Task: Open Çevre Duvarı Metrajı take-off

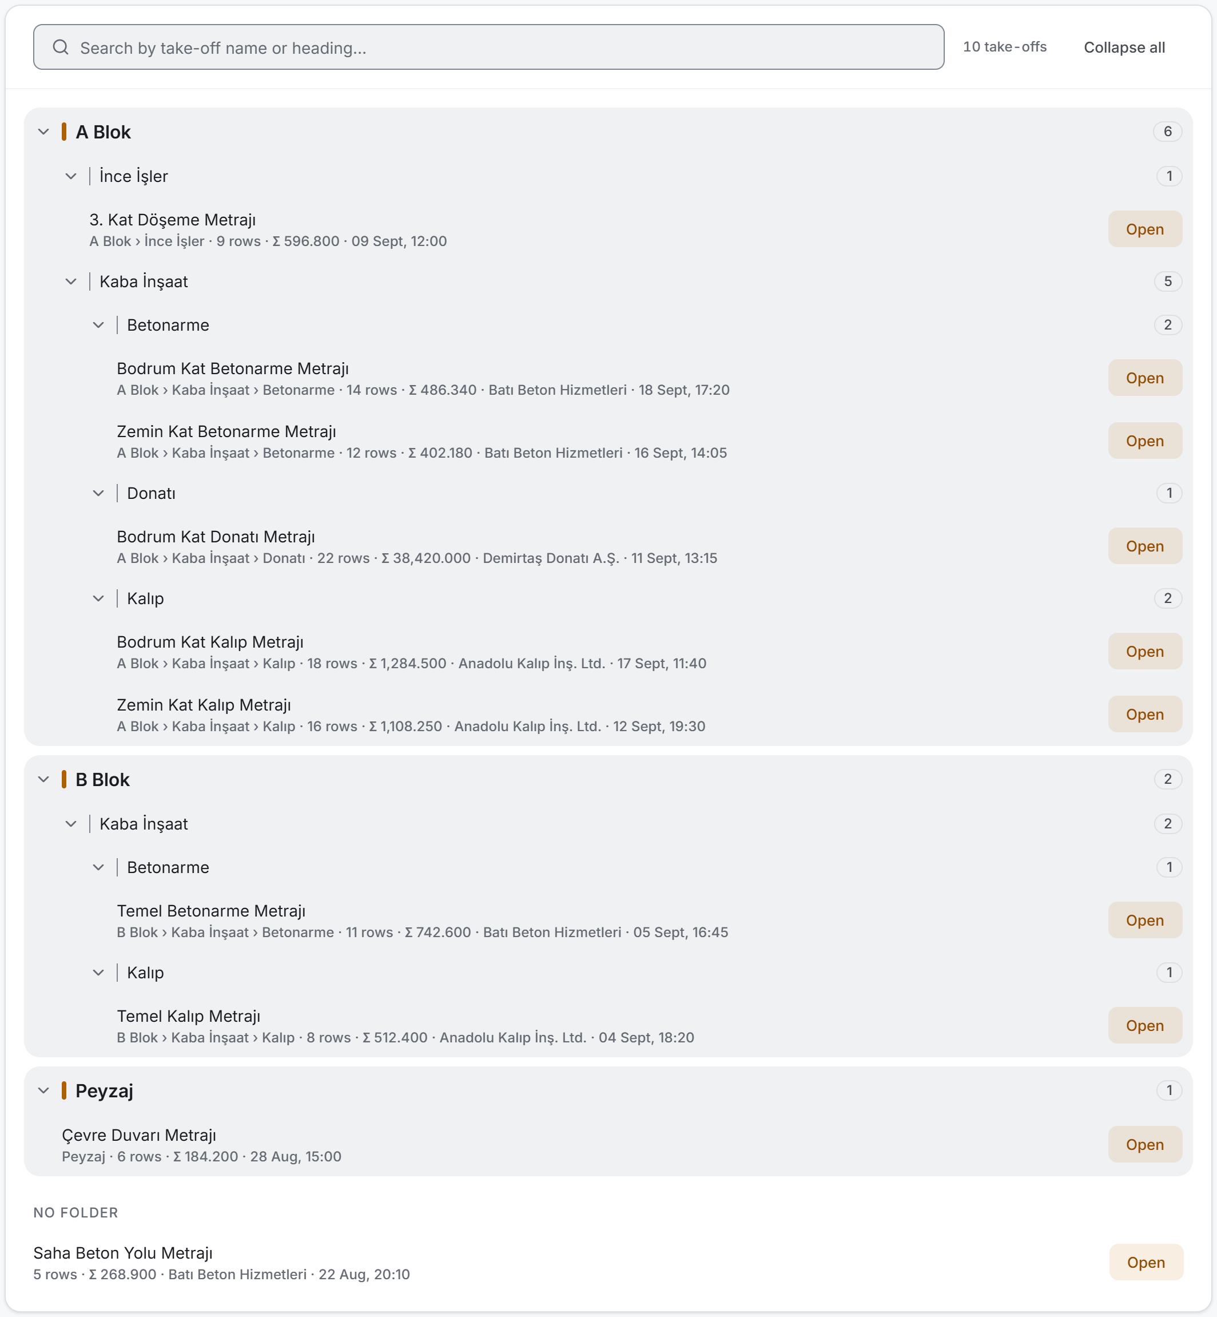Action: pos(1144,1144)
